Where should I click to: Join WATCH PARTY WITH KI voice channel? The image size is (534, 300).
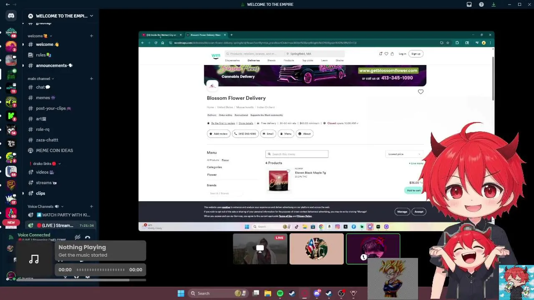click(60, 215)
